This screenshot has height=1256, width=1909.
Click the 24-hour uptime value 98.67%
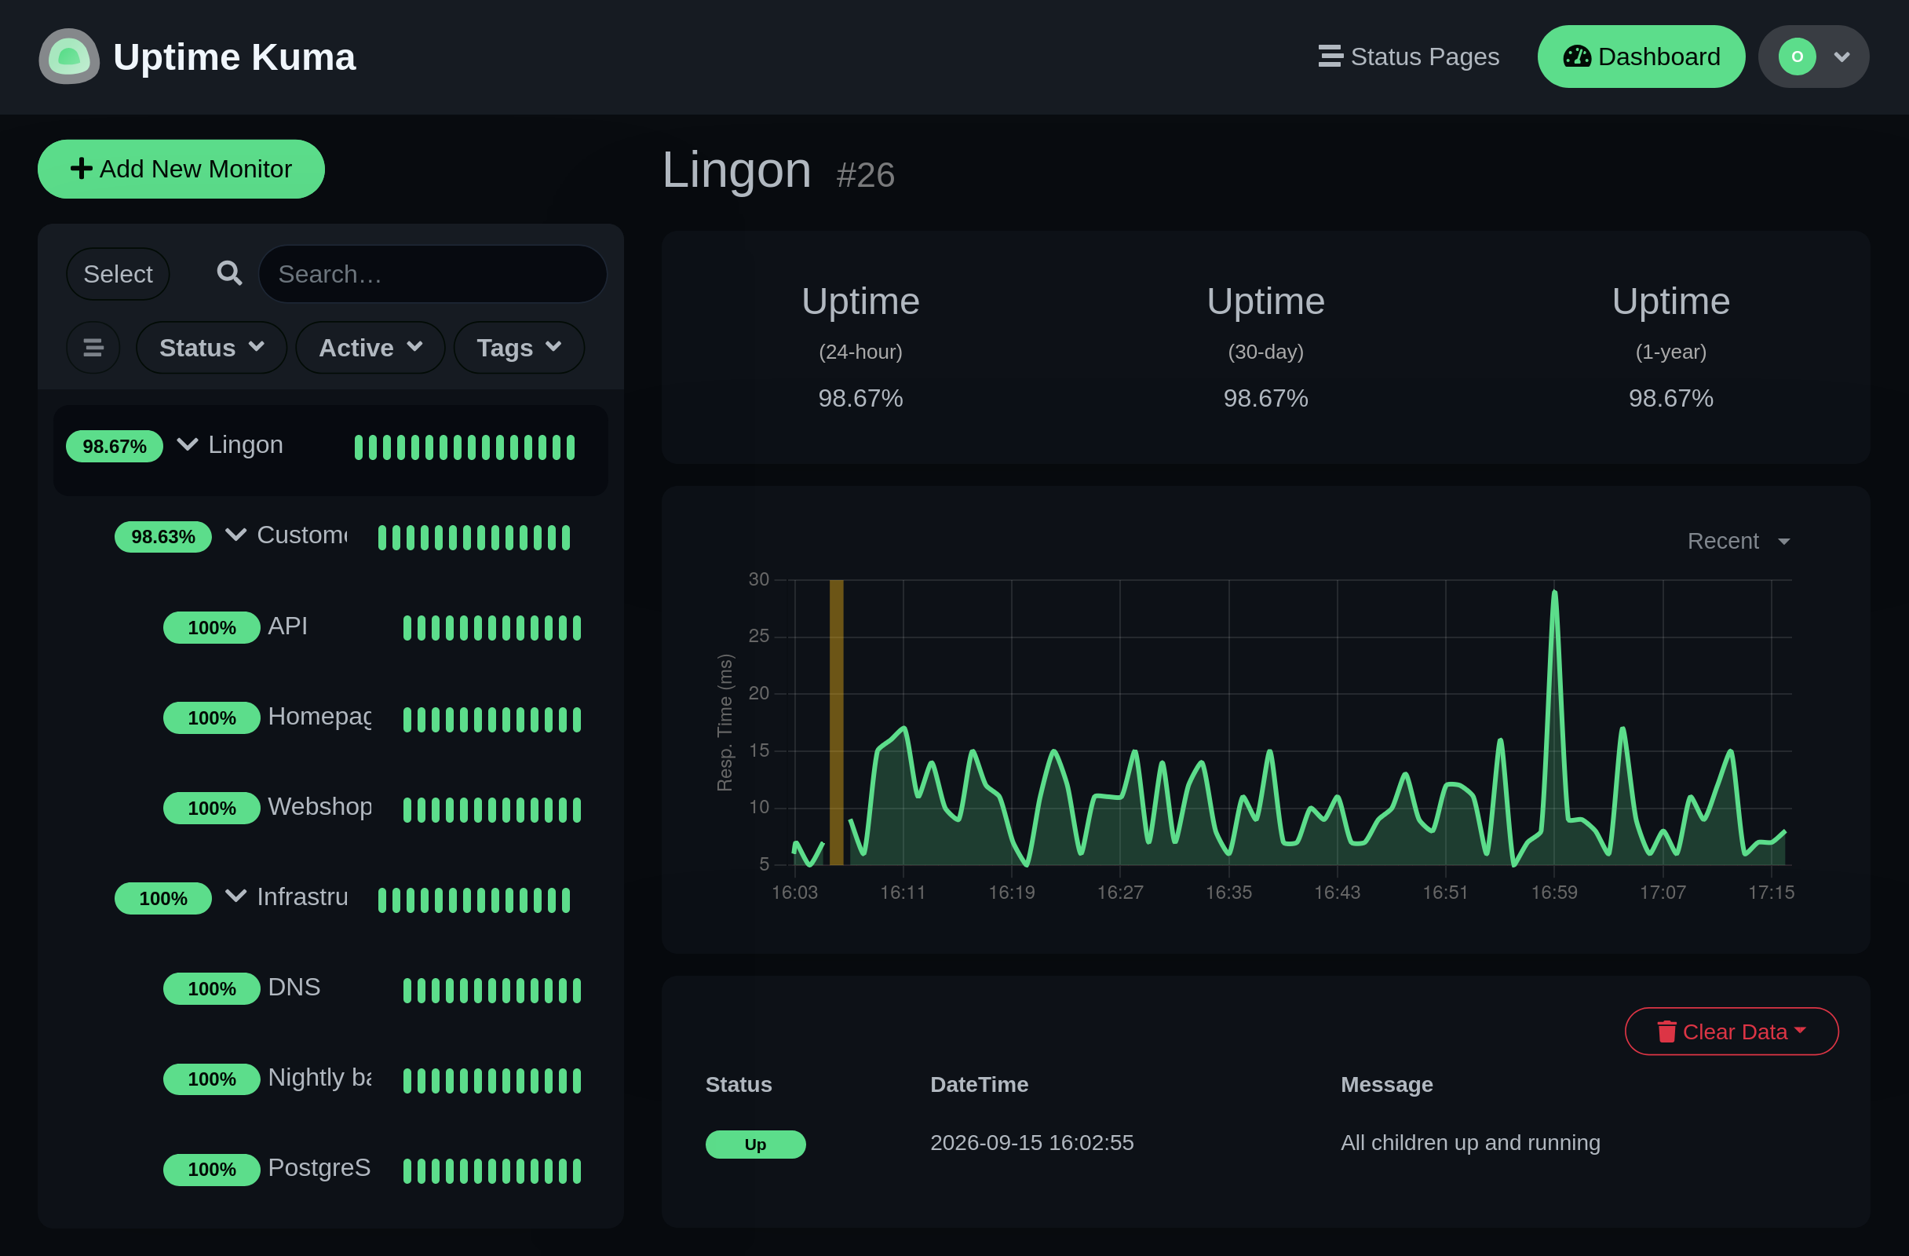coord(860,398)
